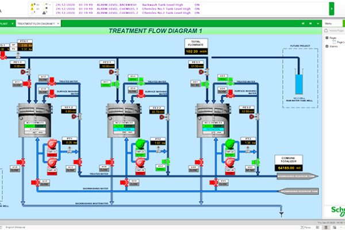Click red drain valve V1-6 symbol
Screen dimensions: 345x230
point(21,162)
